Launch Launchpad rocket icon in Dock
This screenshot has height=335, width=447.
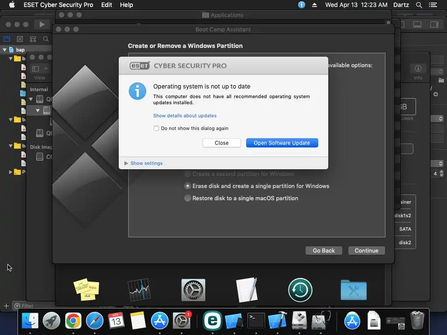click(x=52, y=321)
